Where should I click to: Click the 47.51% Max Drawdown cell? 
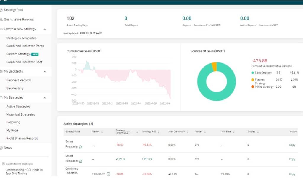point(173,174)
